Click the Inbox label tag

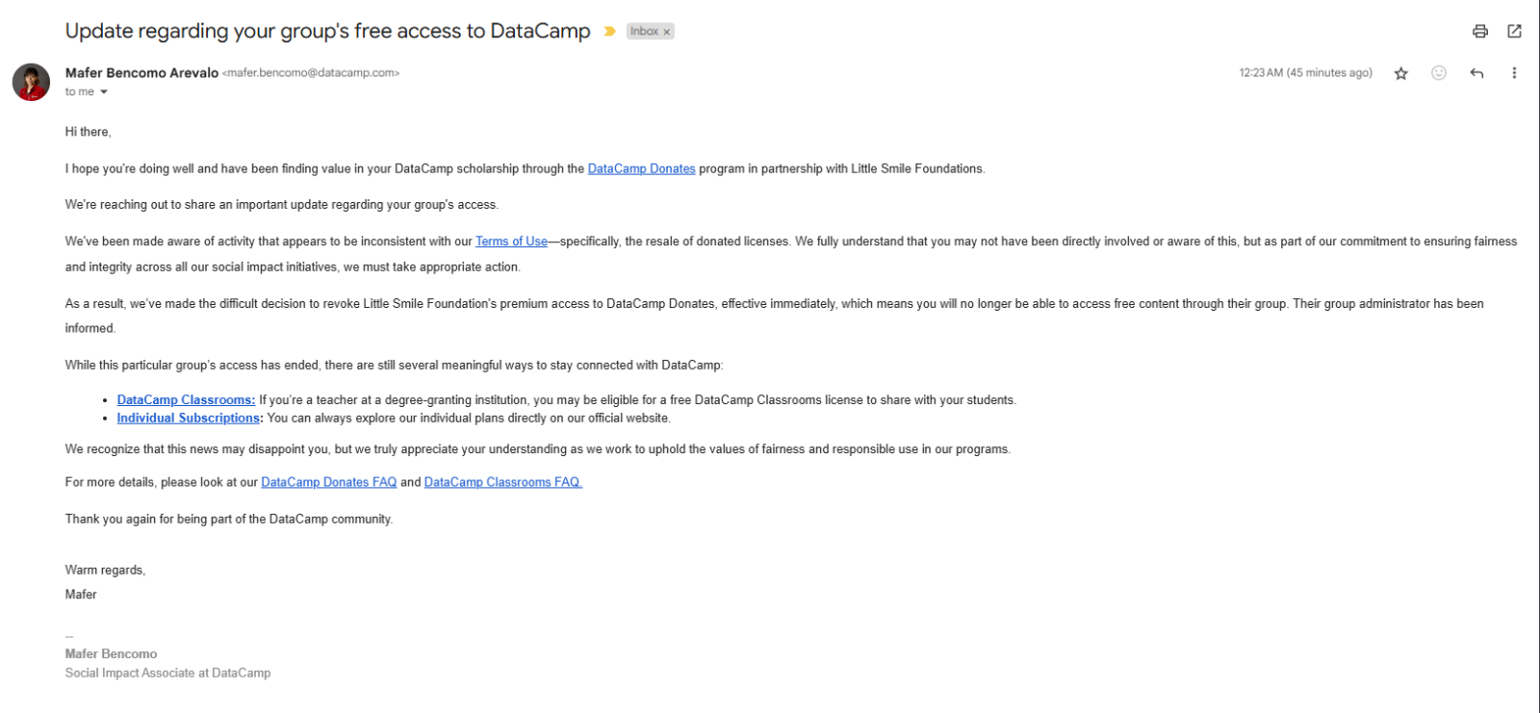[x=644, y=32]
